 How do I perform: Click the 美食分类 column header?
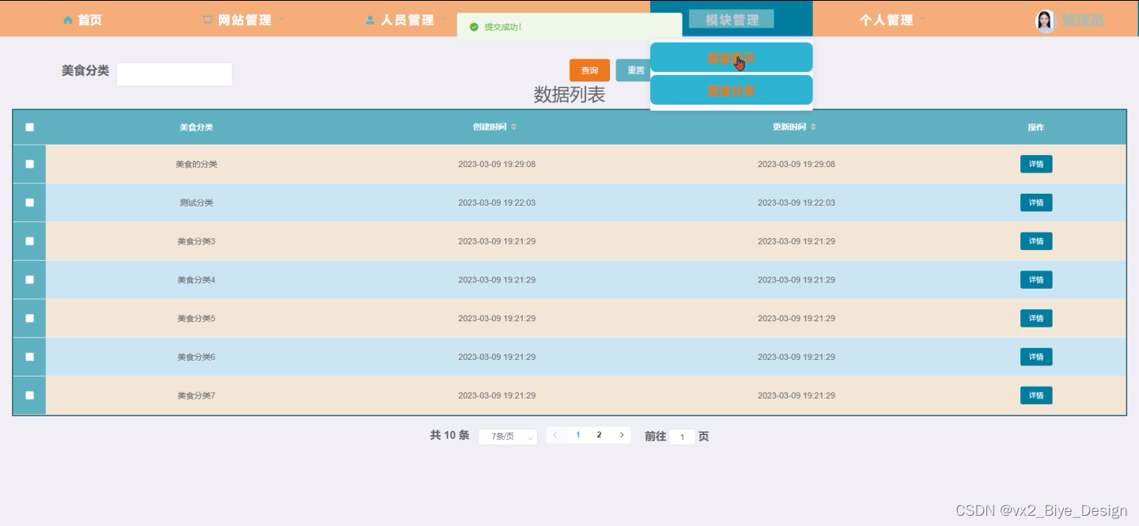pos(196,127)
